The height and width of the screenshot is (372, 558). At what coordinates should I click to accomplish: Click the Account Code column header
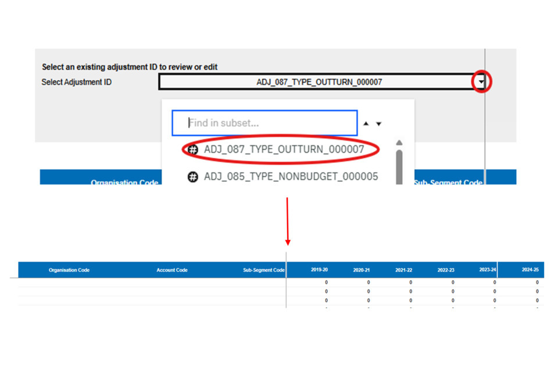pos(172,270)
